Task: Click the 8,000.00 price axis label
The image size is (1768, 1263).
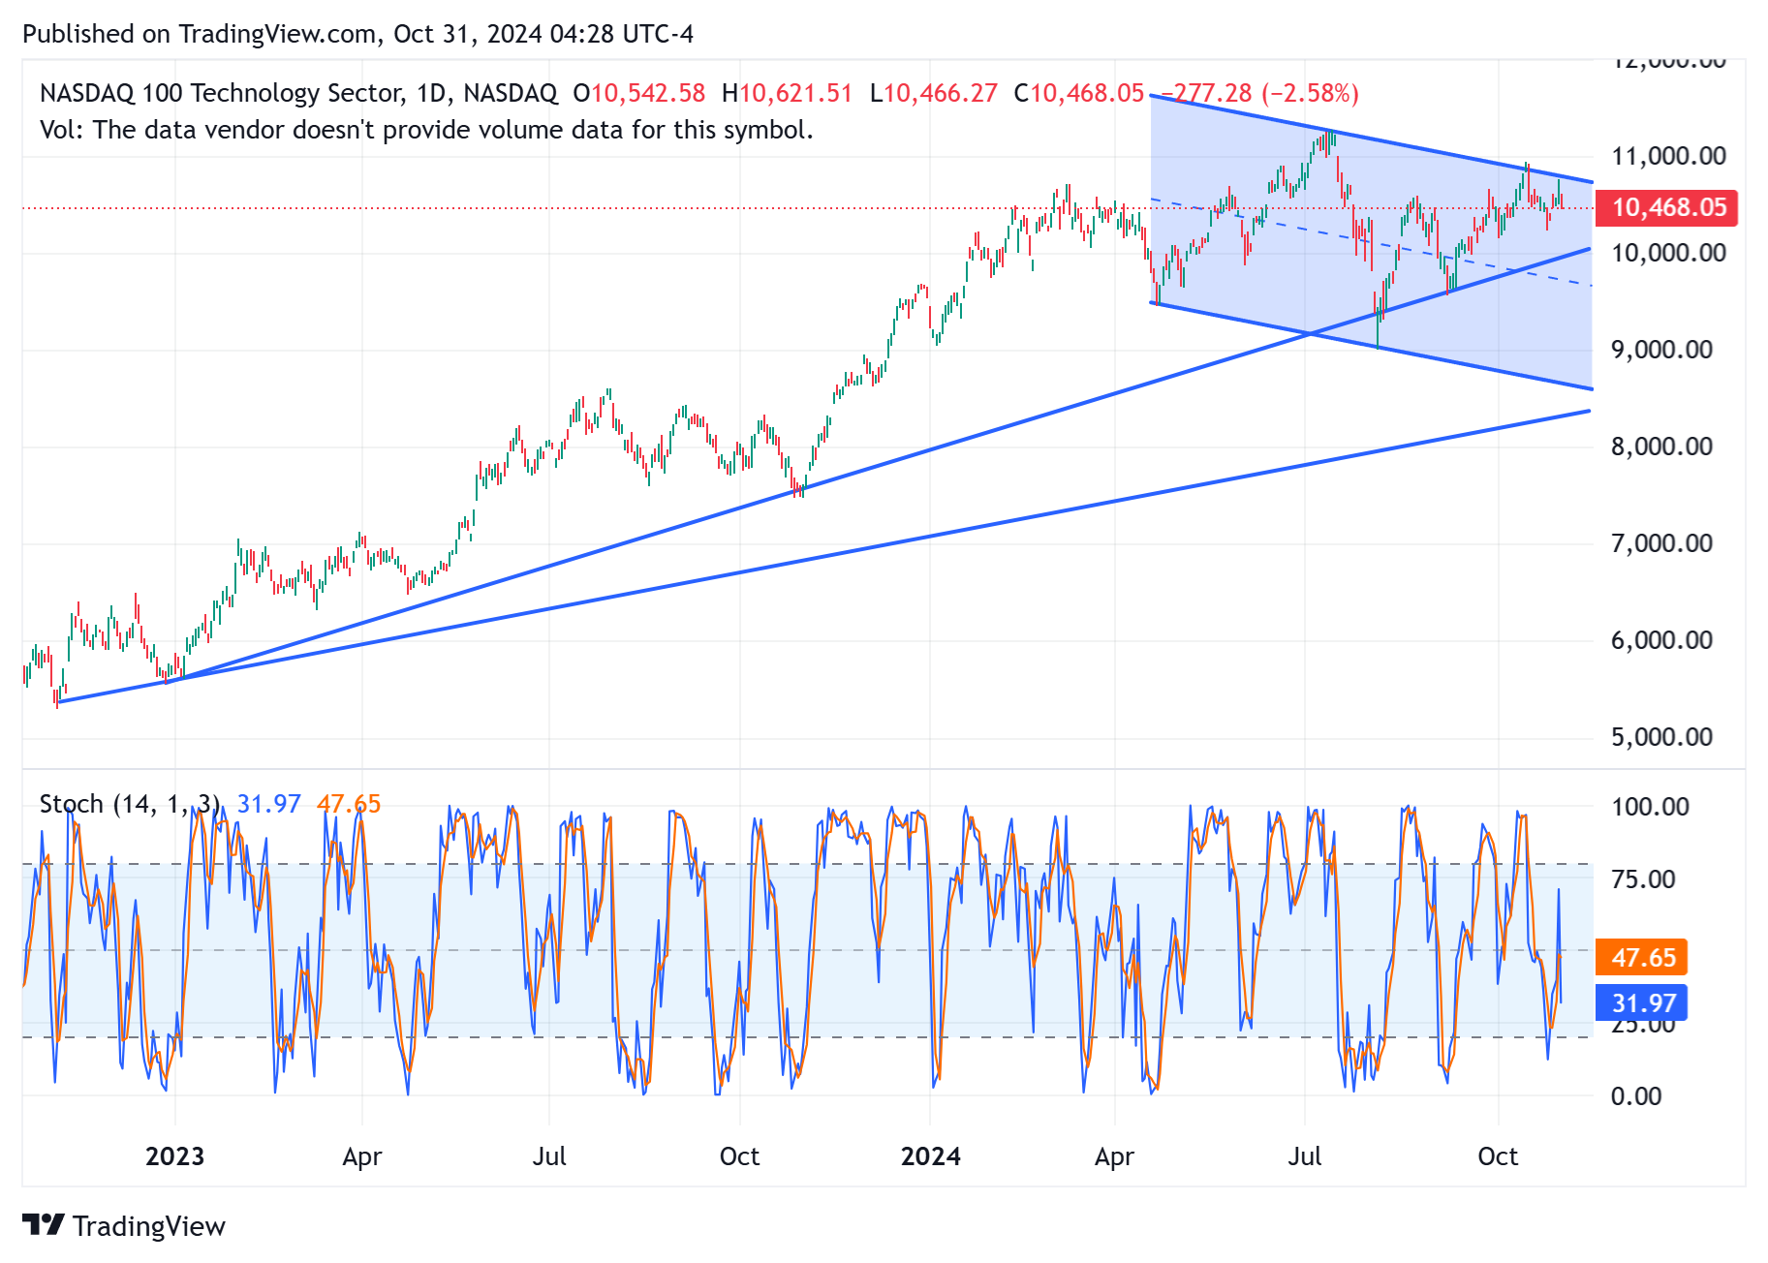Action: click(x=1661, y=447)
